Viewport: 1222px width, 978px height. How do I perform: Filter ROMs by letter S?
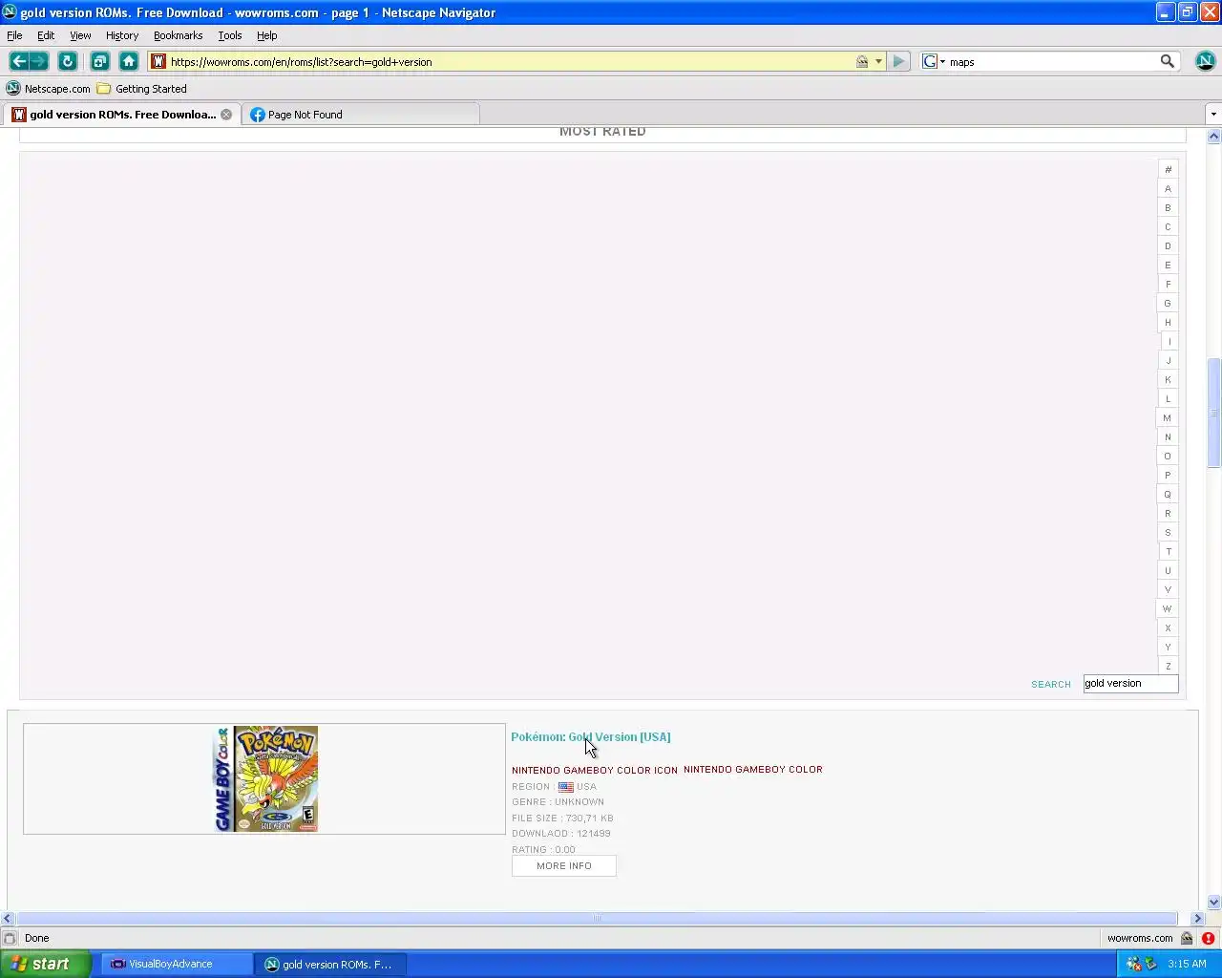click(x=1168, y=532)
